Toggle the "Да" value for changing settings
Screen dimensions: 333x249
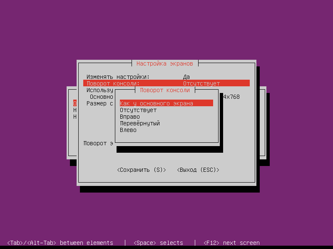[186, 77]
